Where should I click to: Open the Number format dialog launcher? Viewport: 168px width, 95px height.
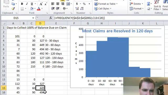[x=90, y=13]
